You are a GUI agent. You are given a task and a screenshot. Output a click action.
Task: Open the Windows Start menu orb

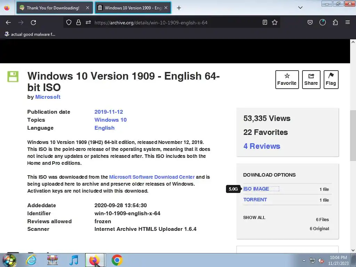coord(9,260)
